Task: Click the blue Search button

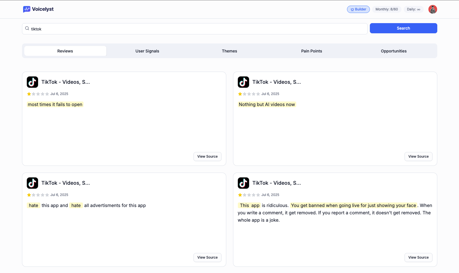Action: pyautogui.click(x=403, y=28)
